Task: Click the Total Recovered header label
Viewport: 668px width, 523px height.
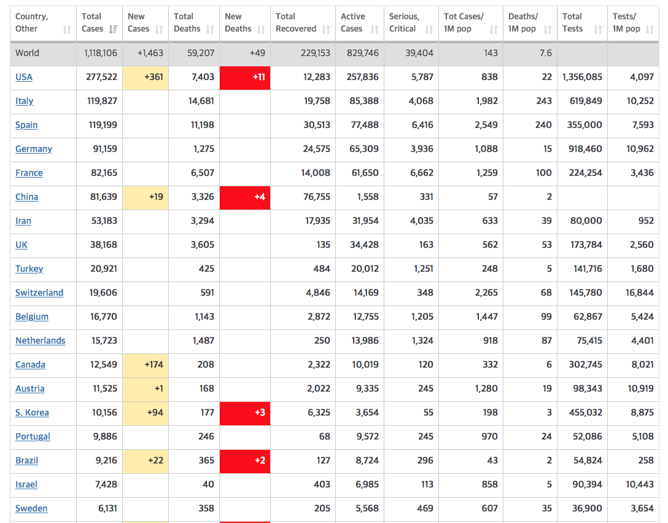Action: pos(296,23)
